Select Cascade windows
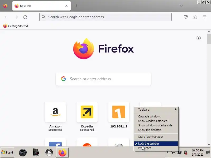The image size is (211, 158). 156,116
